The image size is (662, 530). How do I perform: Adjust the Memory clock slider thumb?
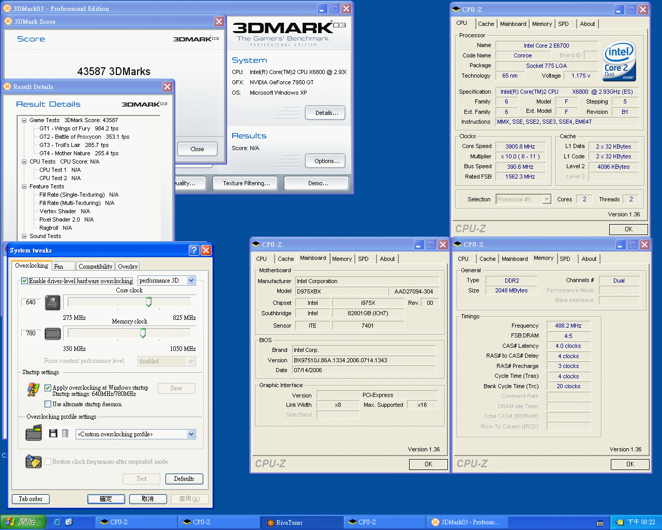pos(143,333)
